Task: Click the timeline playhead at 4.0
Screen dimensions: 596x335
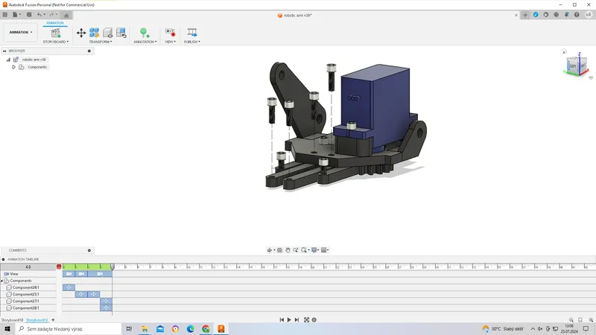Action: [112, 267]
